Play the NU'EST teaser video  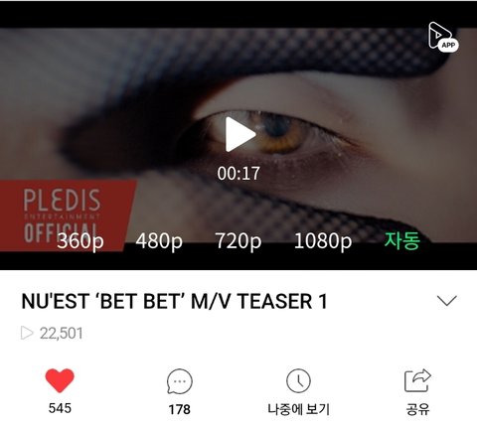240,134
